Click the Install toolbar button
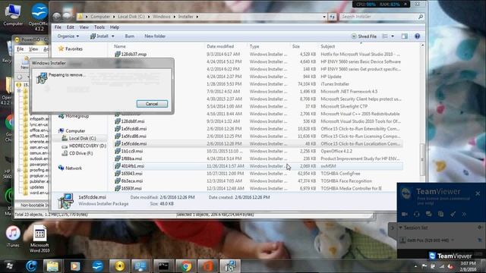Image resolution: width=486 pixels, height=273 pixels. pos(99,36)
